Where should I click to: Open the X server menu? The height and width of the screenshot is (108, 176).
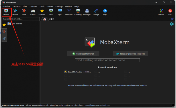coord(33,6)
